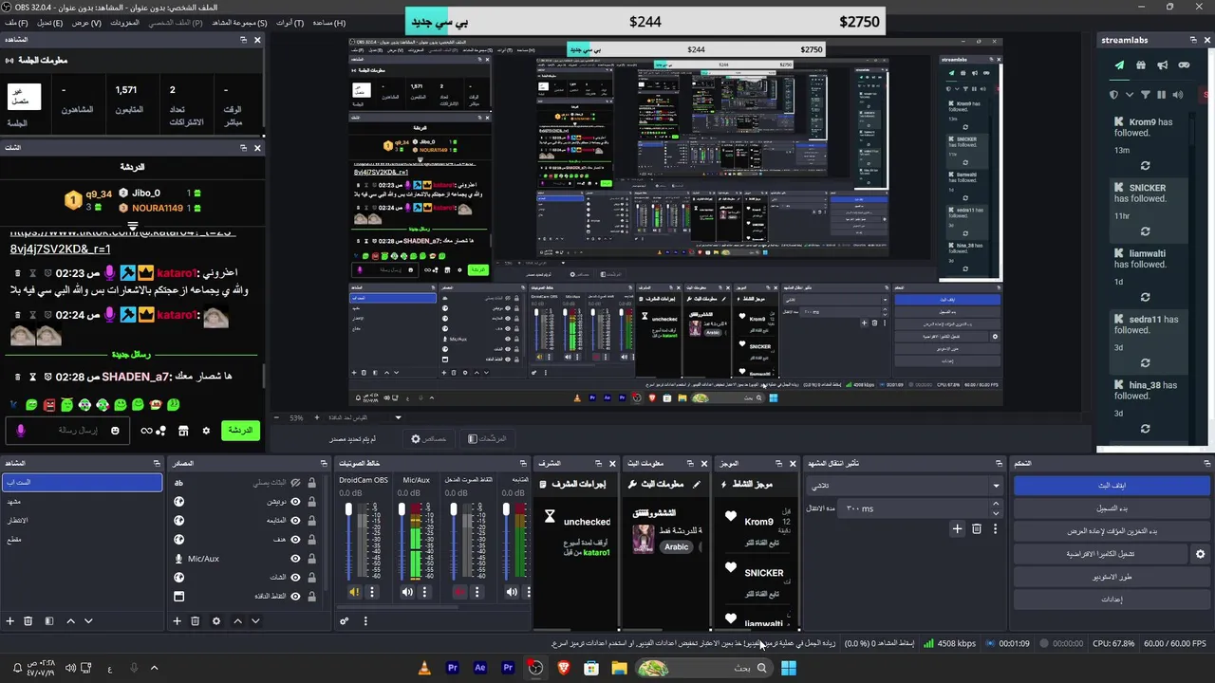1215x683 pixels.
Task: Open Brave browser from the taskbar
Action: point(564,668)
